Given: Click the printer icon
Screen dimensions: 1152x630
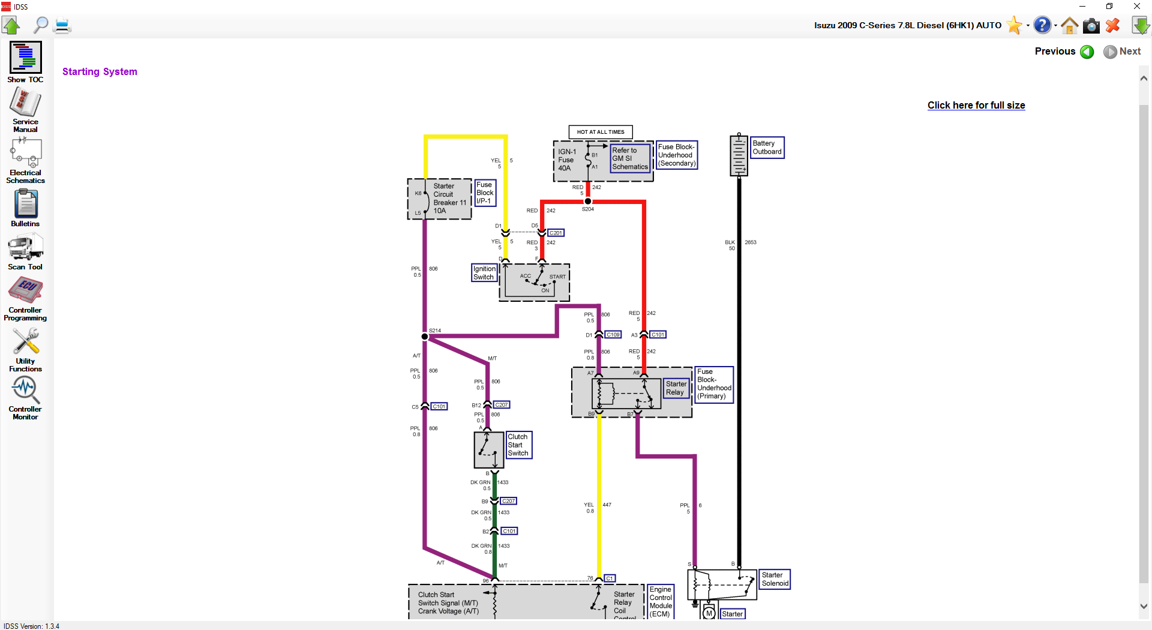Looking at the screenshot, I should [x=62, y=26].
